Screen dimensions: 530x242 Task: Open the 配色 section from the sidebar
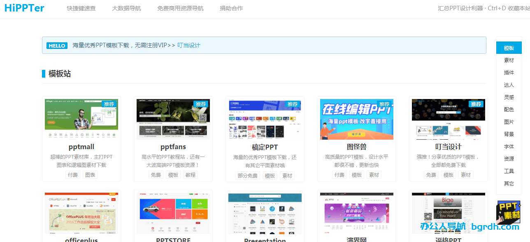(x=509, y=109)
